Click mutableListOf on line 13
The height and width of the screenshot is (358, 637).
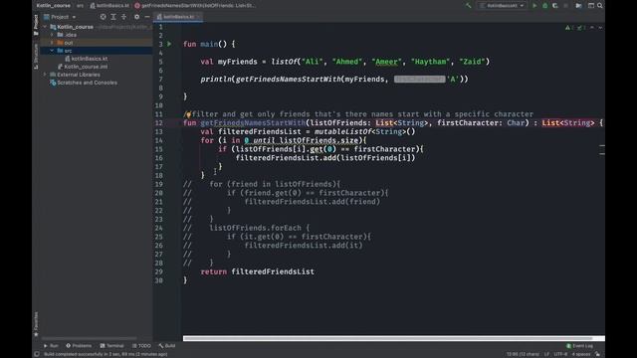coord(342,132)
